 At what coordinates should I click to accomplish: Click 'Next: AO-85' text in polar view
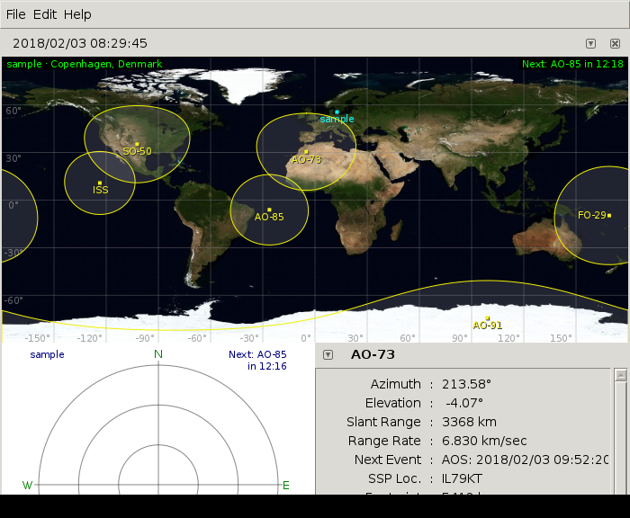click(x=257, y=354)
